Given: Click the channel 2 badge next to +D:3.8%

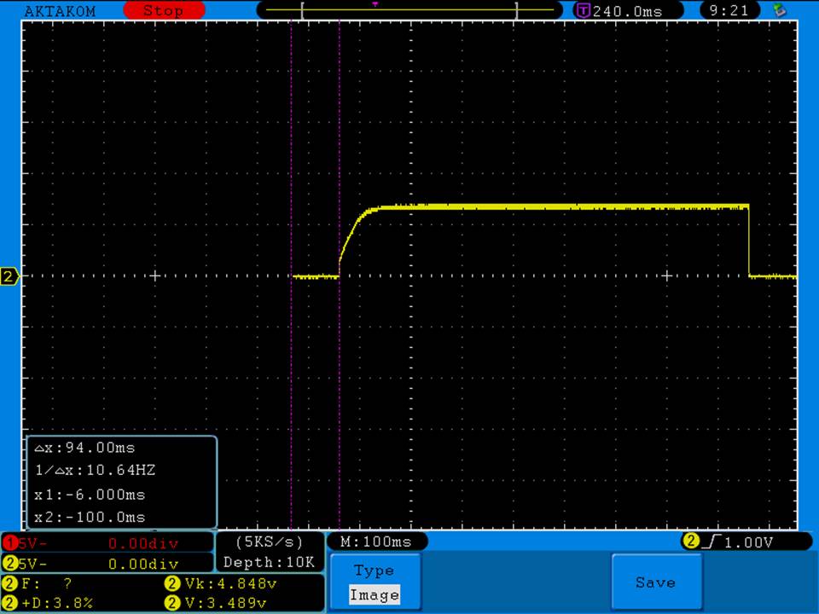Looking at the screenshot, I should pyautogui.click(x=10, y=603).
